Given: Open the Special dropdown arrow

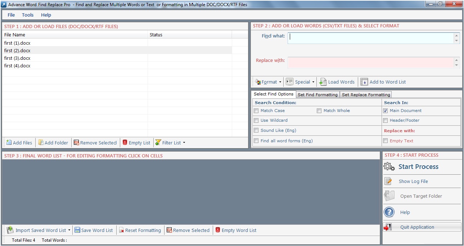Looking at the screenshot, I should [x=313, y=82].
